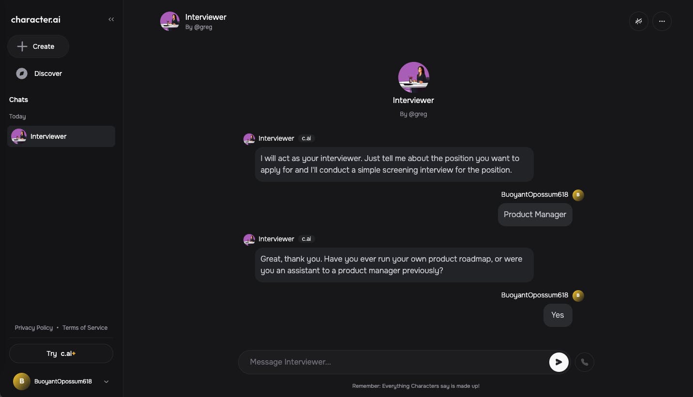Click the plus icon on Create
Image resolution: width=693 pixels, height=397 pixels.
click(x=22, y=46)
